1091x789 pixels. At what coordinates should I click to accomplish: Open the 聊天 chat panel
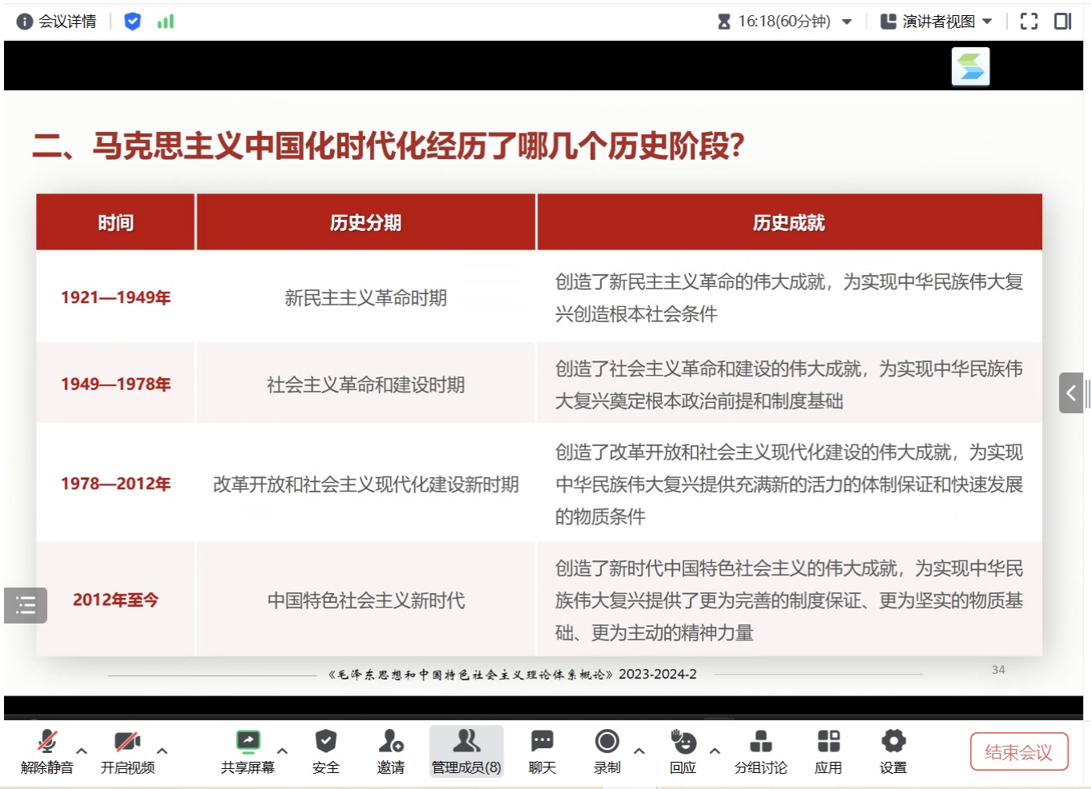click(542, 751)
